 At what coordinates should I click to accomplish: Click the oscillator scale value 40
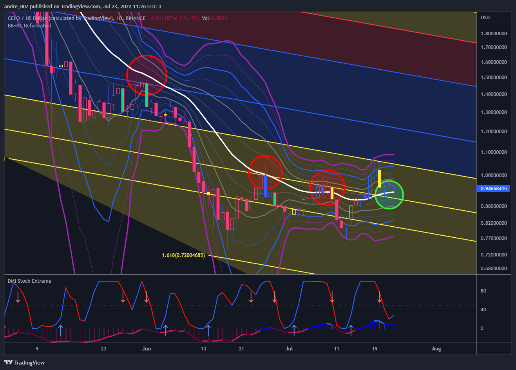[483, 310]
